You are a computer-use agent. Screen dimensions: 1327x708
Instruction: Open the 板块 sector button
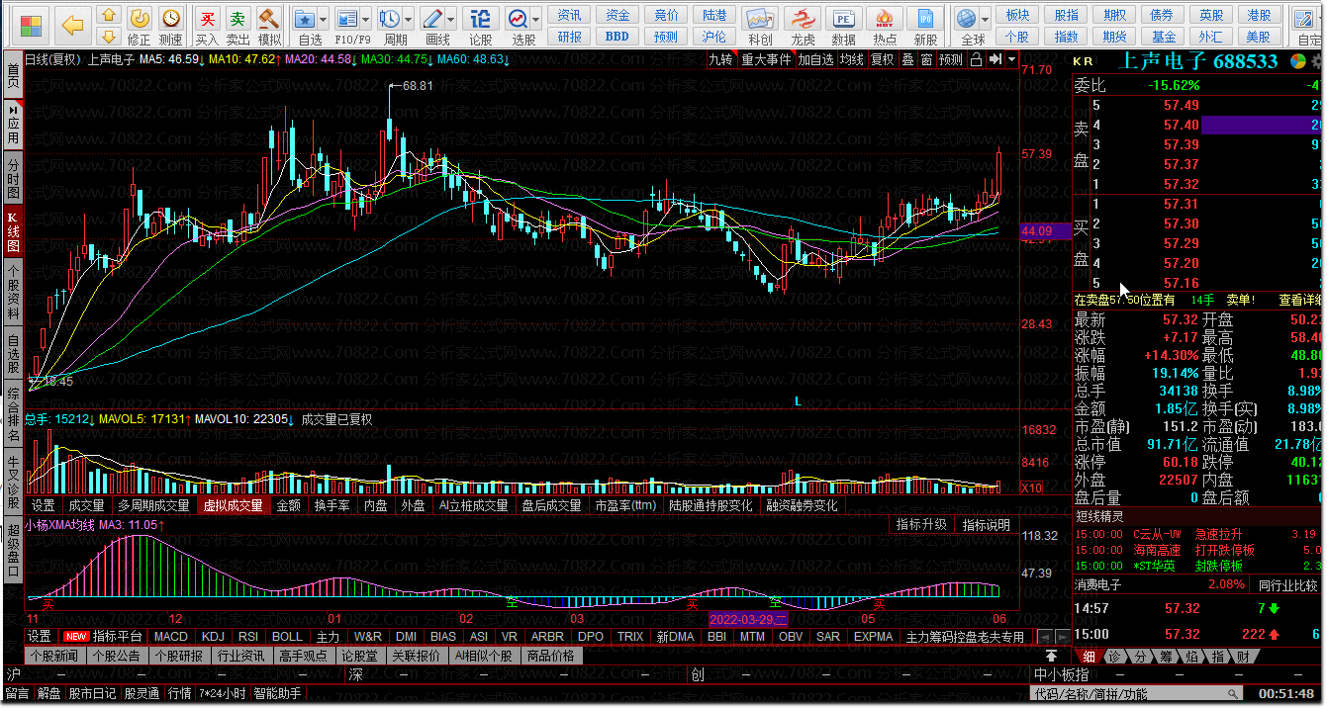[x=1016, y=15]
